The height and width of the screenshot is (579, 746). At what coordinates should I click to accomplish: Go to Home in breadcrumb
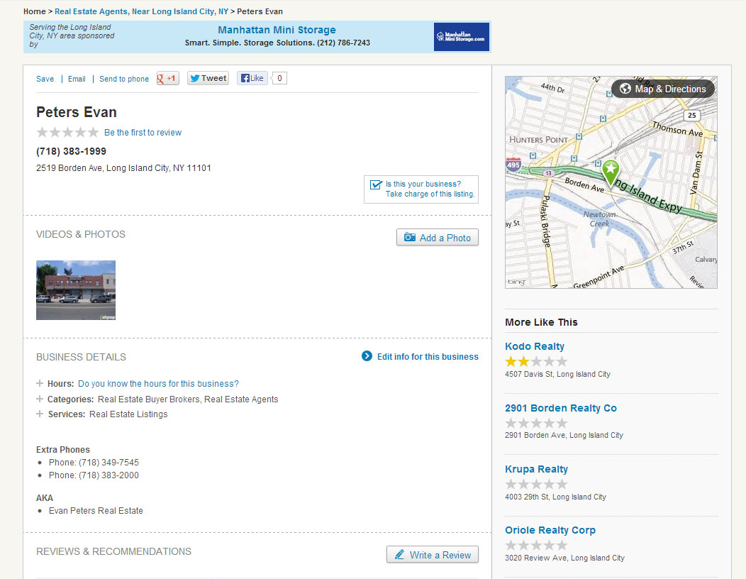[x=34, y=12]
